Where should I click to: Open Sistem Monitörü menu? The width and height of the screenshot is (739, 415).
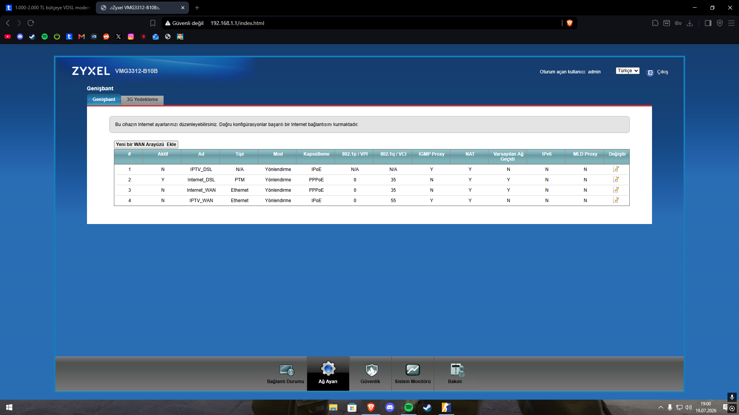point(413,373)
